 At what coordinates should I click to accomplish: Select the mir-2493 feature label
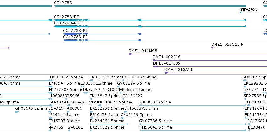[x=248, y=9]
